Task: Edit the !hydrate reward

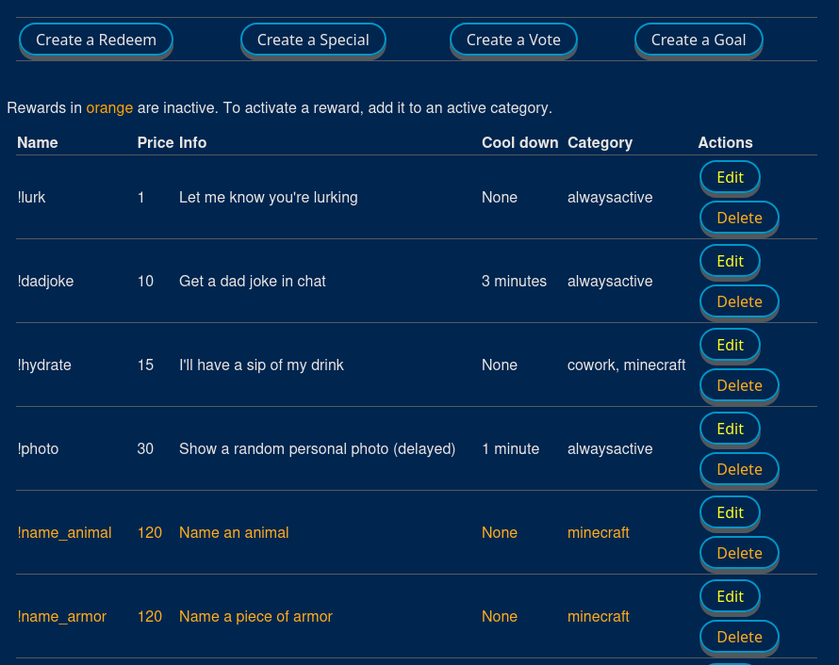Action: (730, 345)
